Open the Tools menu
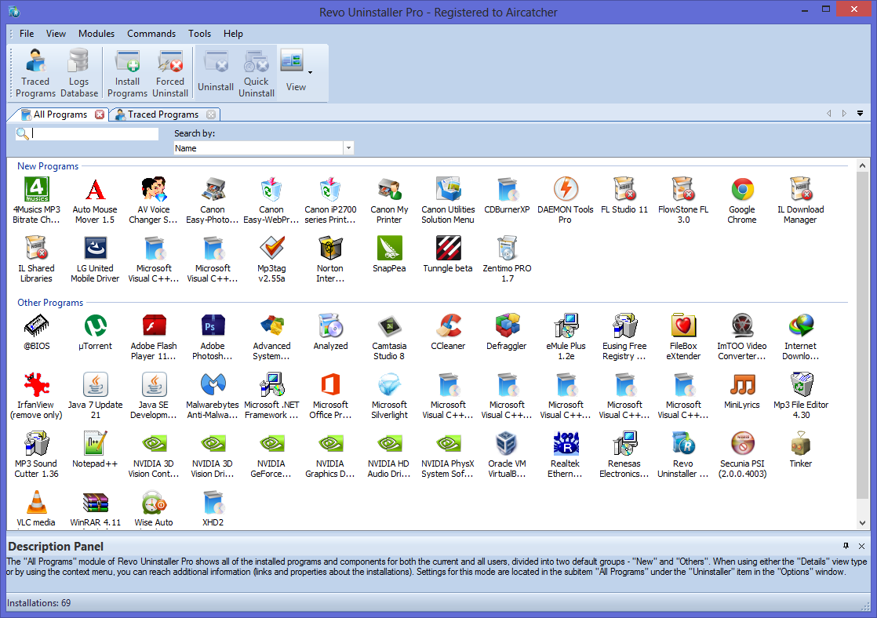 point(200,34)
